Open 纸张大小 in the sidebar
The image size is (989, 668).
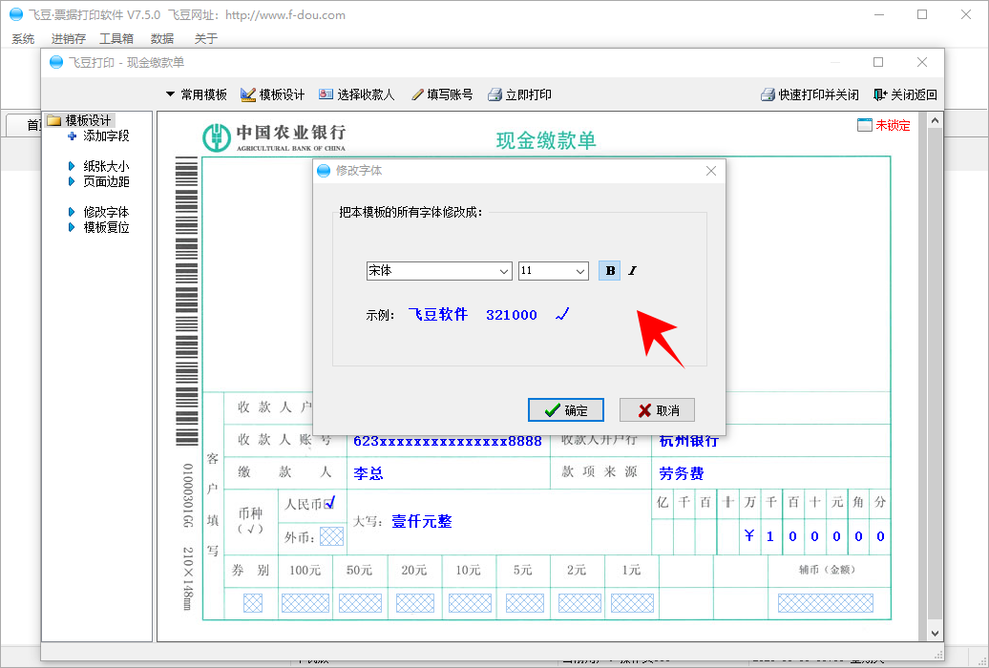pyautogui.click(x=106, y=166)
